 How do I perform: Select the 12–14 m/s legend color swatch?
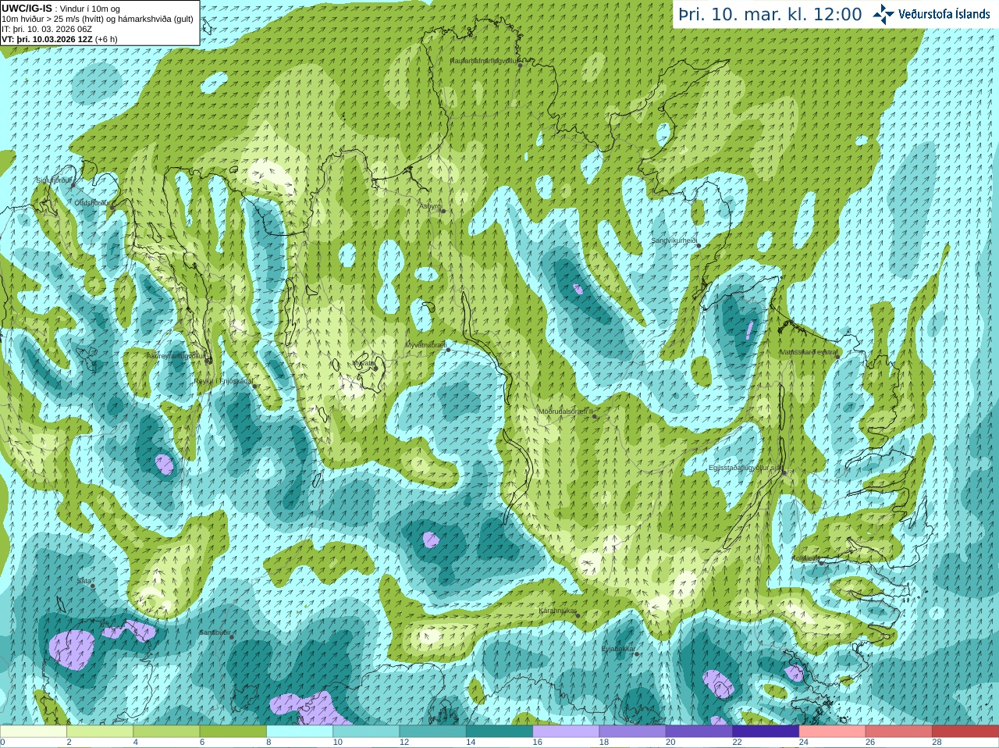(x=433, y=732)
